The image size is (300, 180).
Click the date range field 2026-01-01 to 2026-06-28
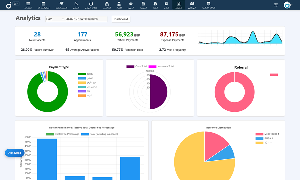click(x=86, y=19)
